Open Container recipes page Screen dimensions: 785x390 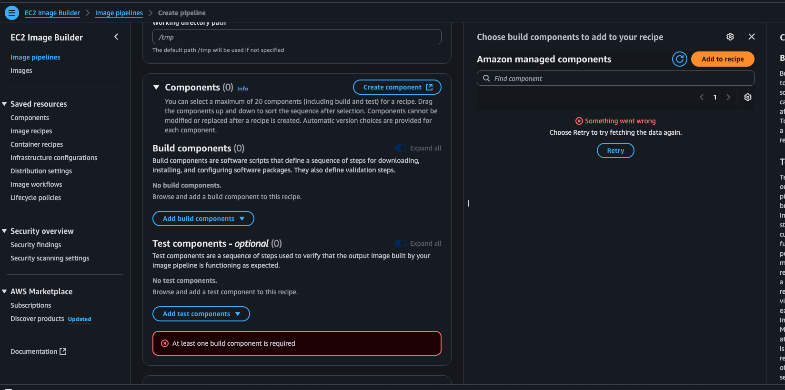37,144
